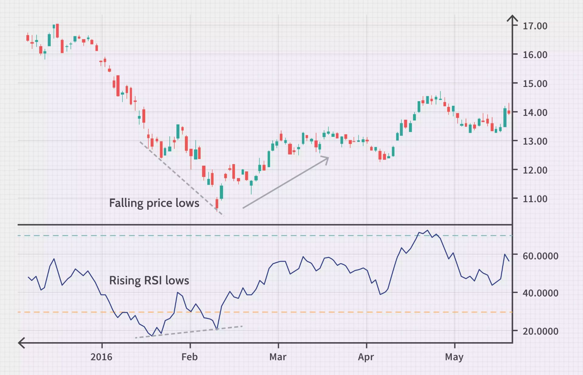Click the May date axis label
The width and height of the screenshot is (583, 375).
[454, 357]
